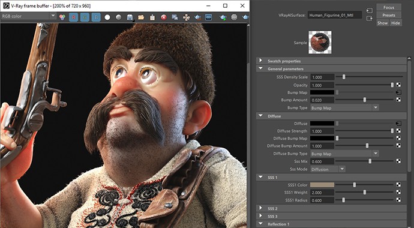Click the blue screen link icon after teapot
Viewport: 414px width, 228px height.
pos(209,17)
